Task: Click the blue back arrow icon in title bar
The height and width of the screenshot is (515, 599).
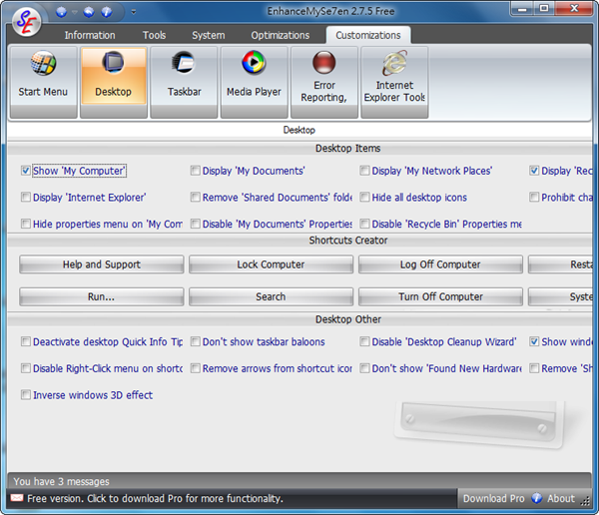Action: [x=89, y=12]
